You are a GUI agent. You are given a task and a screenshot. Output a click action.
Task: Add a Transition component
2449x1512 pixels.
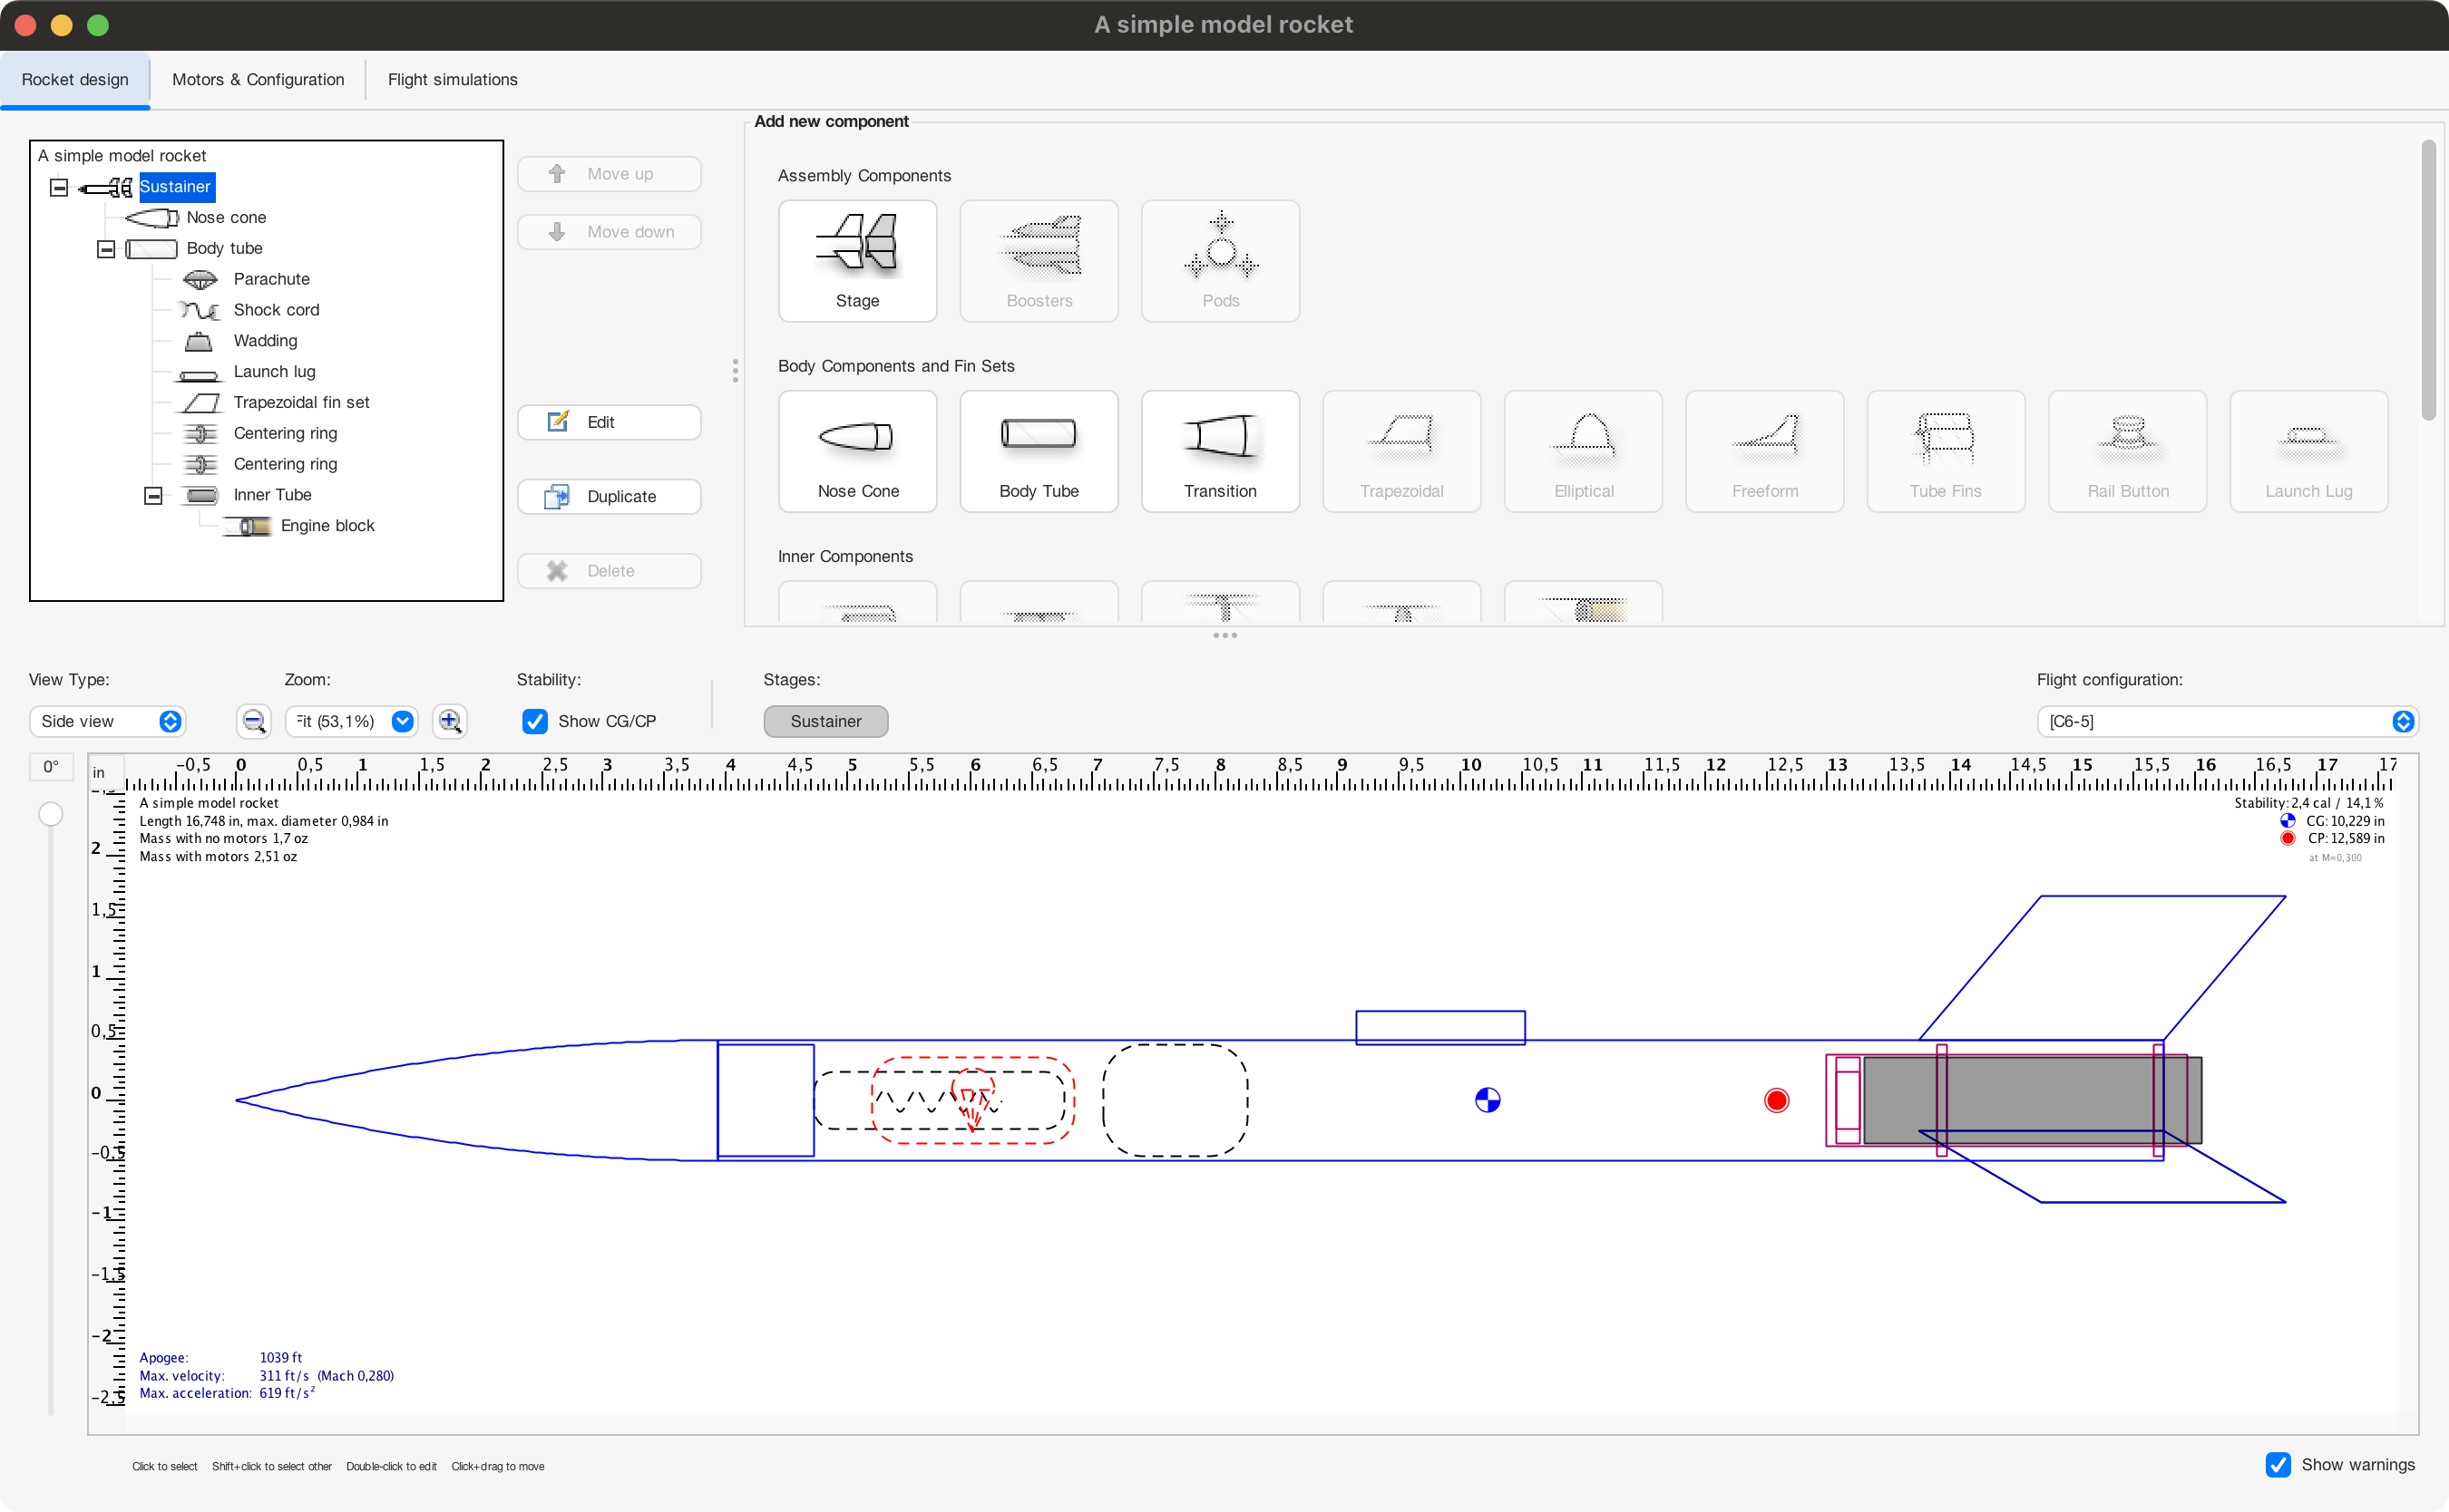(x=1219, y=452)
